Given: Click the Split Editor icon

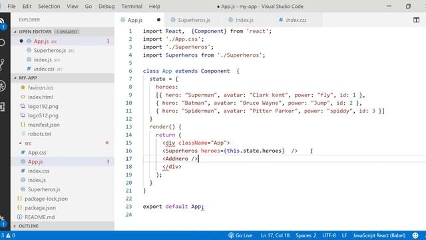Looking at the screenshot, I should coord(416,20).
